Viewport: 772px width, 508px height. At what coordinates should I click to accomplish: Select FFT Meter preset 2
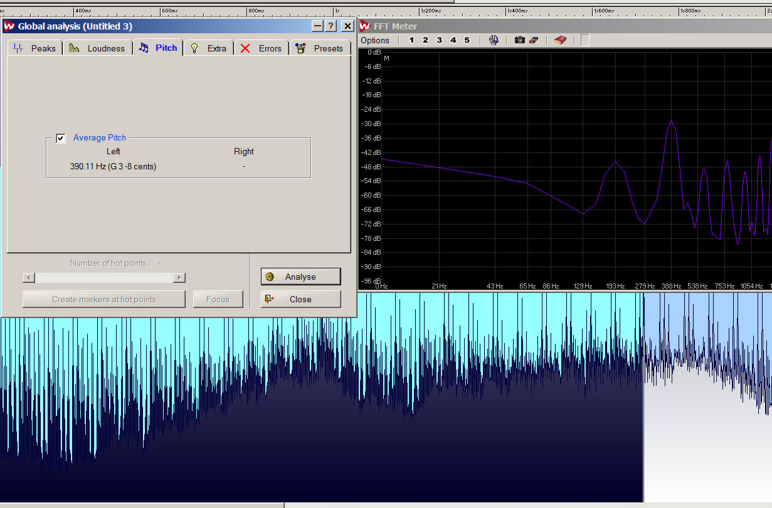(425, 40)
